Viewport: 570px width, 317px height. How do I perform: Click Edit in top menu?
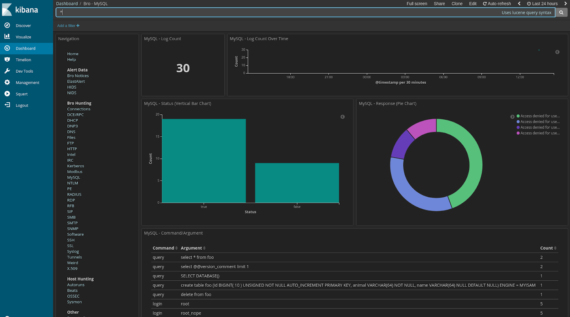point(473,4)
